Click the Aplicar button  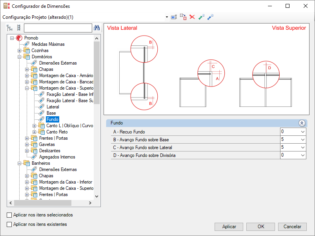pyautogui.click(x=229, y=227)
